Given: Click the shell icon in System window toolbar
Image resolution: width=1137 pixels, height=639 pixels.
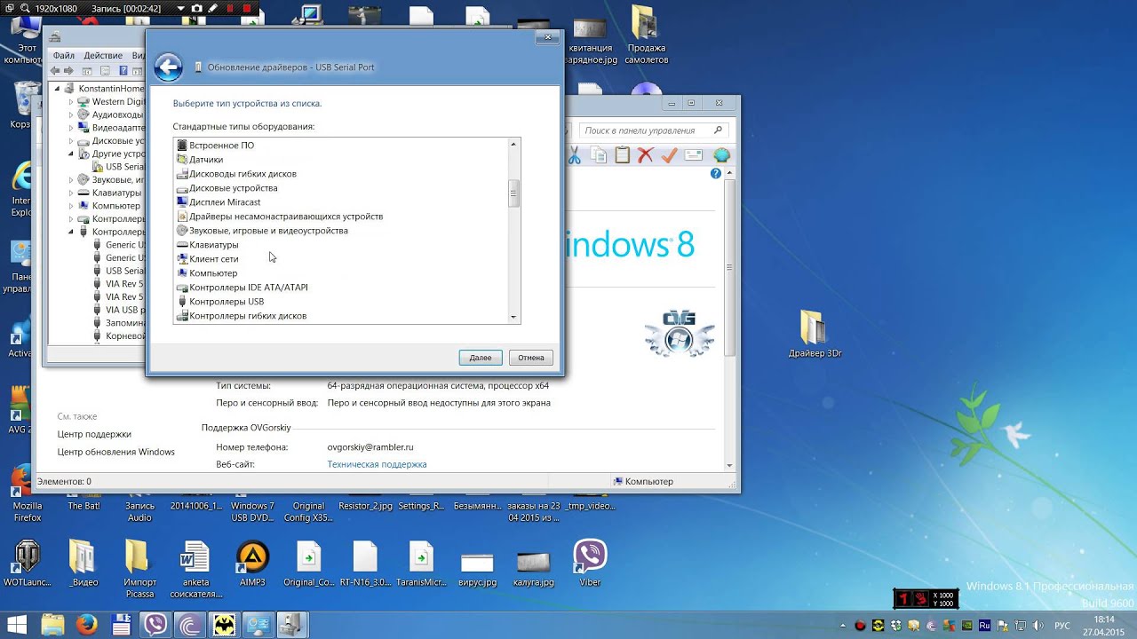Looking at the screenshot, I should (721, 155).
